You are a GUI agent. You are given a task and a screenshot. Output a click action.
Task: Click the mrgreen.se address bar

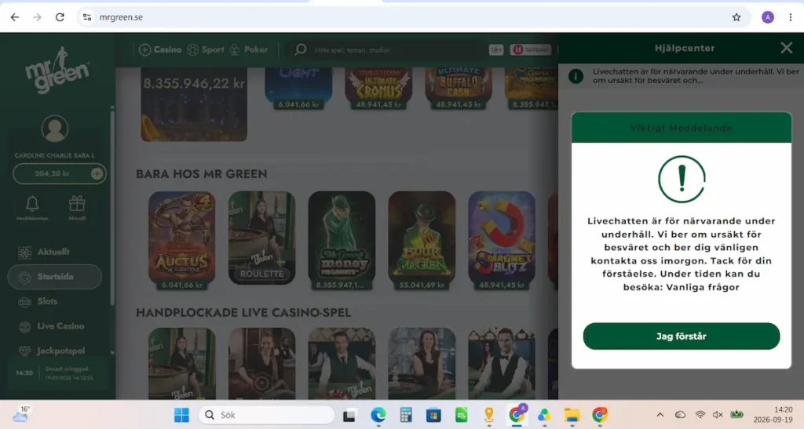(413, 17)
